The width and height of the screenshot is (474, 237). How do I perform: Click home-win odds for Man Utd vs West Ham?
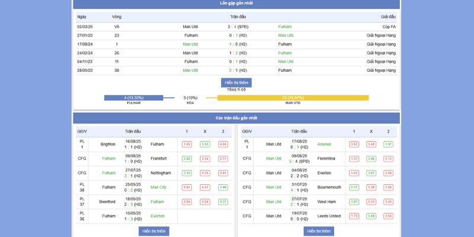[354, 202]
